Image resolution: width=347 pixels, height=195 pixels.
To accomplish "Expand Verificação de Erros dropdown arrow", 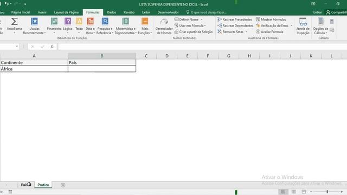I will 292,25.
